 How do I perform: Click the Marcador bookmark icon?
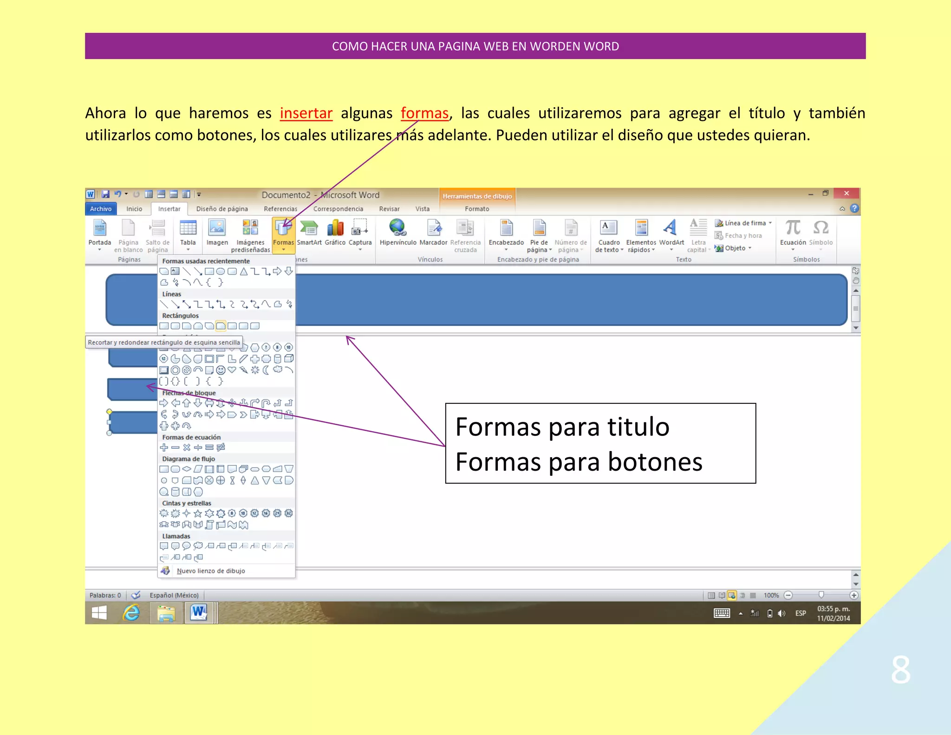[433, 228]
